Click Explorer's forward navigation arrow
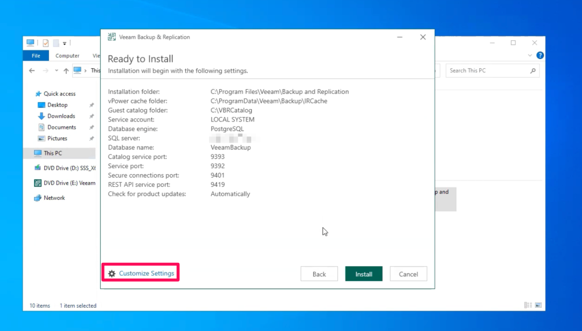The width and height of the screenshot is (582, 331). click(x=45, y=70)
